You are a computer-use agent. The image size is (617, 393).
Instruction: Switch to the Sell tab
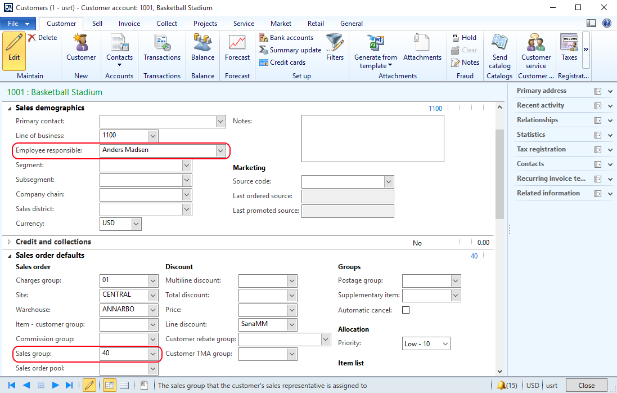pos(97,24)
